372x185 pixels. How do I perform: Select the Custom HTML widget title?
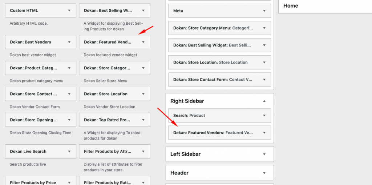(x=24, y=11)
